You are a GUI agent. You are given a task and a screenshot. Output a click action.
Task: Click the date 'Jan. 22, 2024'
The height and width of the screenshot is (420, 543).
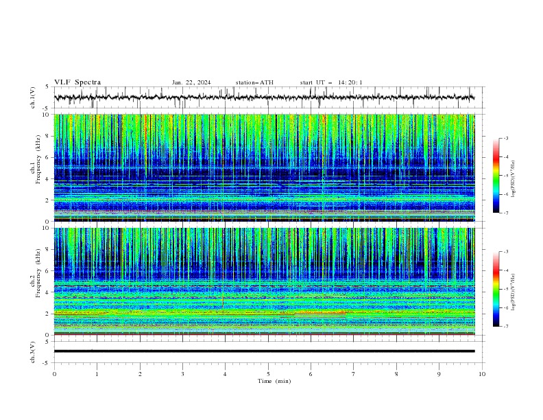[x=191, y=82]
